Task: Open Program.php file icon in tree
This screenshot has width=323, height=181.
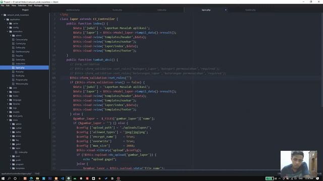Action: click(x=14, y=80)
